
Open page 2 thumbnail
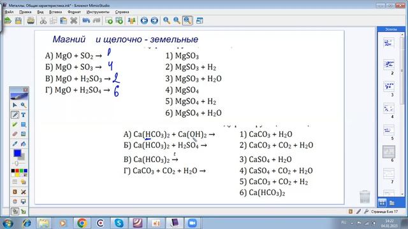coord(389,65)
